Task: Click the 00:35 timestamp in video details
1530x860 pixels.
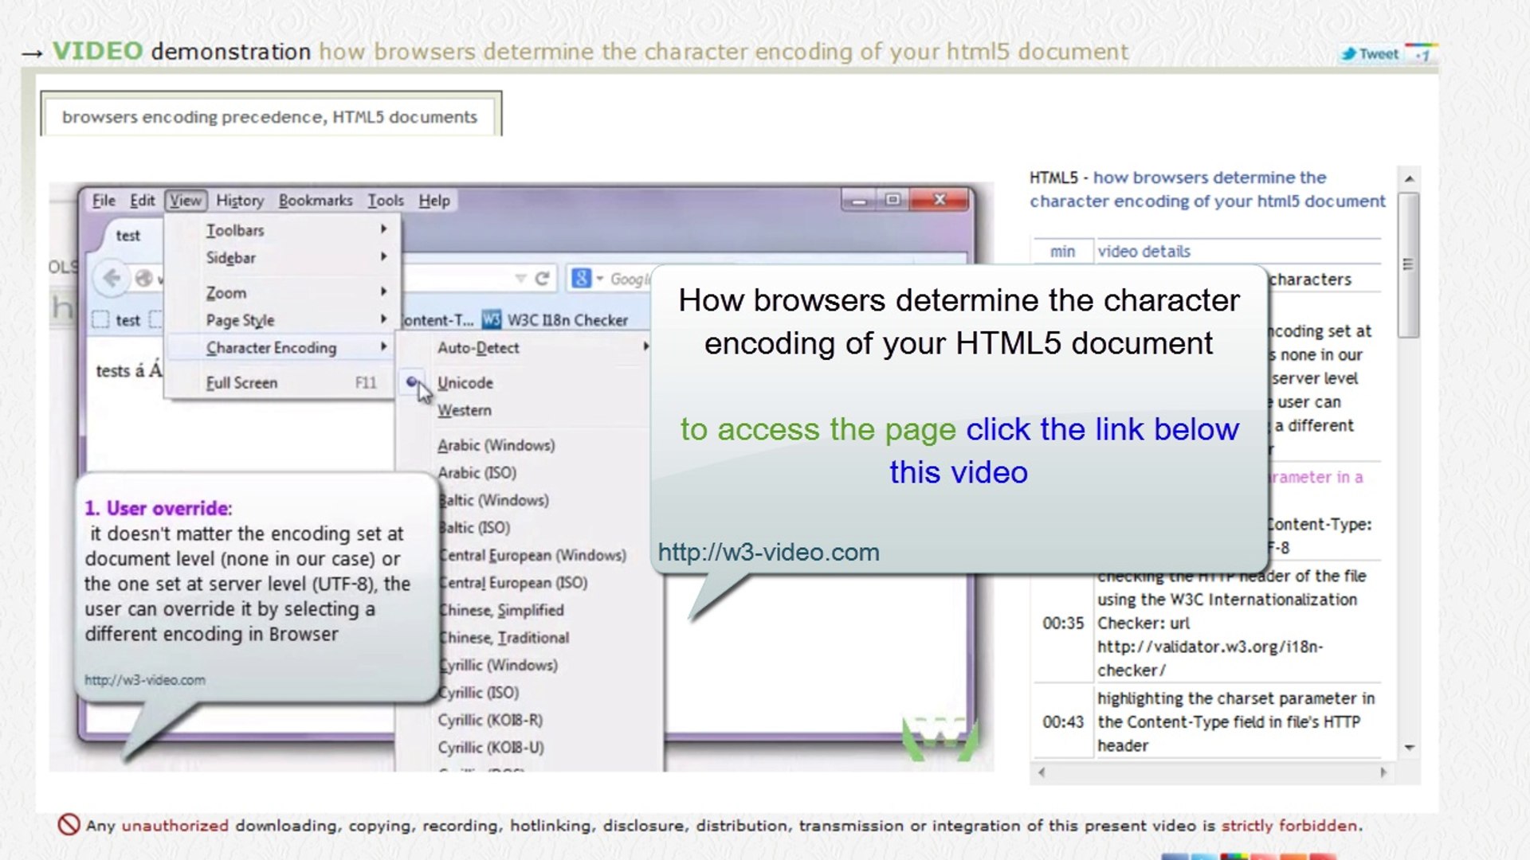Action: pyautogui.click(x=1063, y=623)
